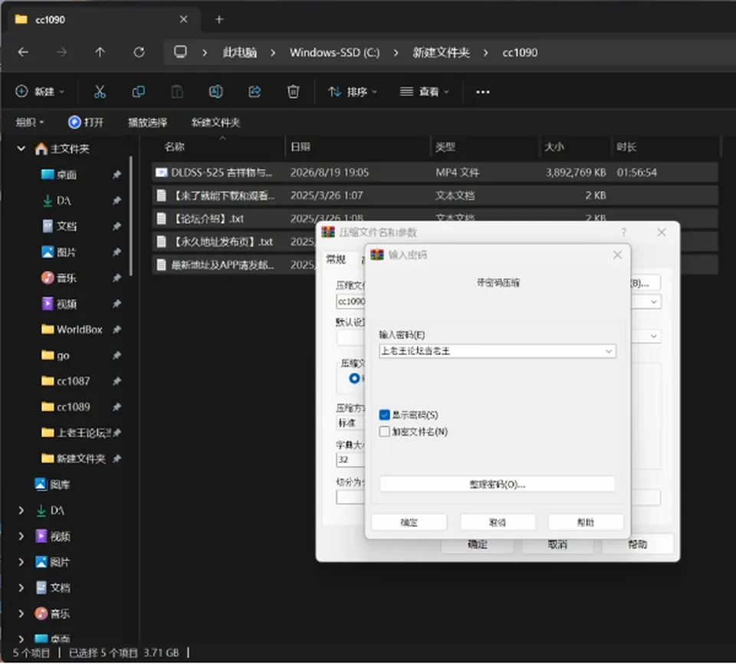Confirm with 确定 in the 输入密码 dialog

coord(409,522)
